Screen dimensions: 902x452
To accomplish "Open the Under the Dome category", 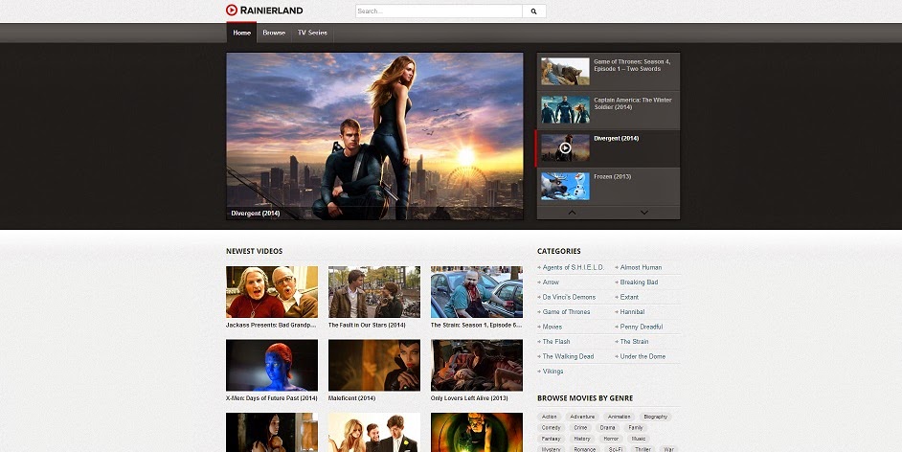I will coord(643,356).
